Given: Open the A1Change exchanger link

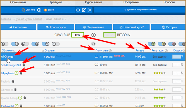Looking at the screenshot, I should click(x=7, y=57).
